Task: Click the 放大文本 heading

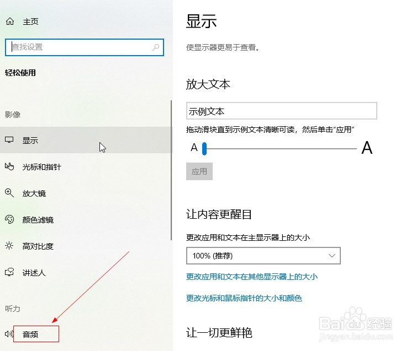Action: tap(208, 84)
